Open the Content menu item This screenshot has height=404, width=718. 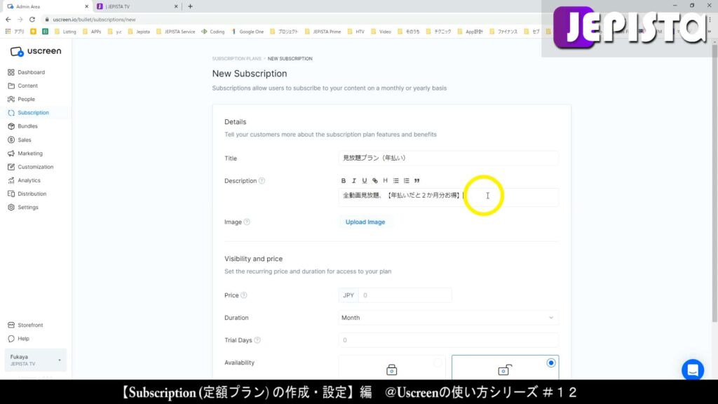pos(27,86)
